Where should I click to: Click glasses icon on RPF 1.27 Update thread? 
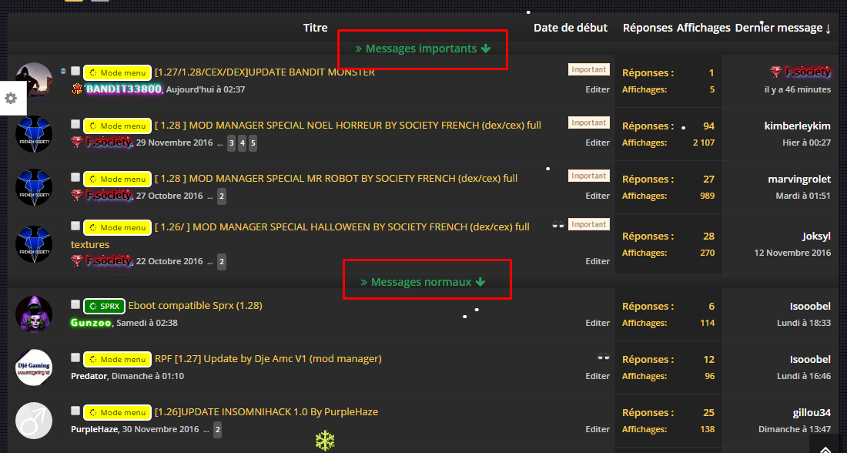[x=603, y=357]
